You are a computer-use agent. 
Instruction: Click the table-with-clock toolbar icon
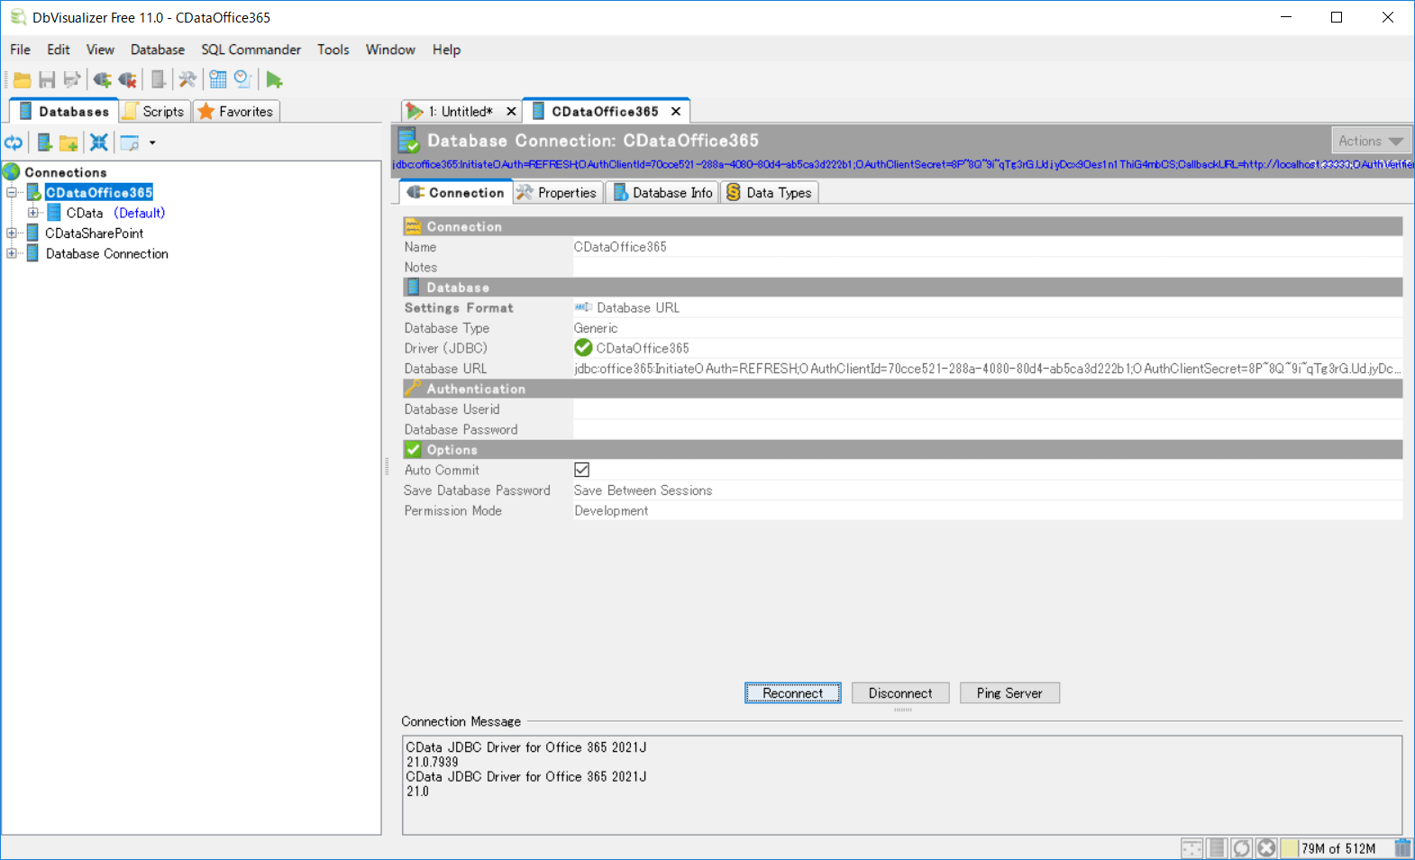pos(217,79)
